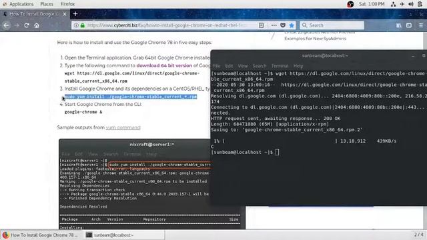
Task: Open Firefox library icon
Action: [x=399, y=25]
